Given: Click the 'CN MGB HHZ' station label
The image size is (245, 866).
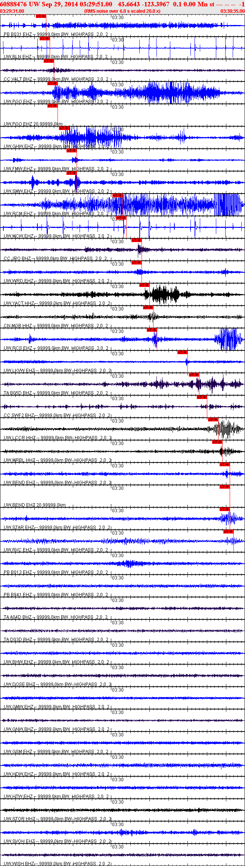Looking at the screenshot, I should [x=18, y=326].
